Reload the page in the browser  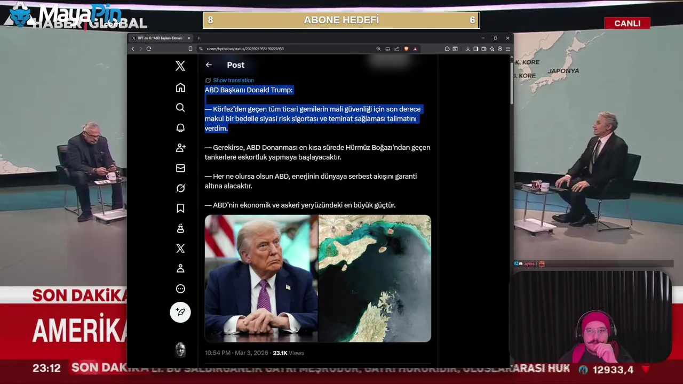coord(149,49)
